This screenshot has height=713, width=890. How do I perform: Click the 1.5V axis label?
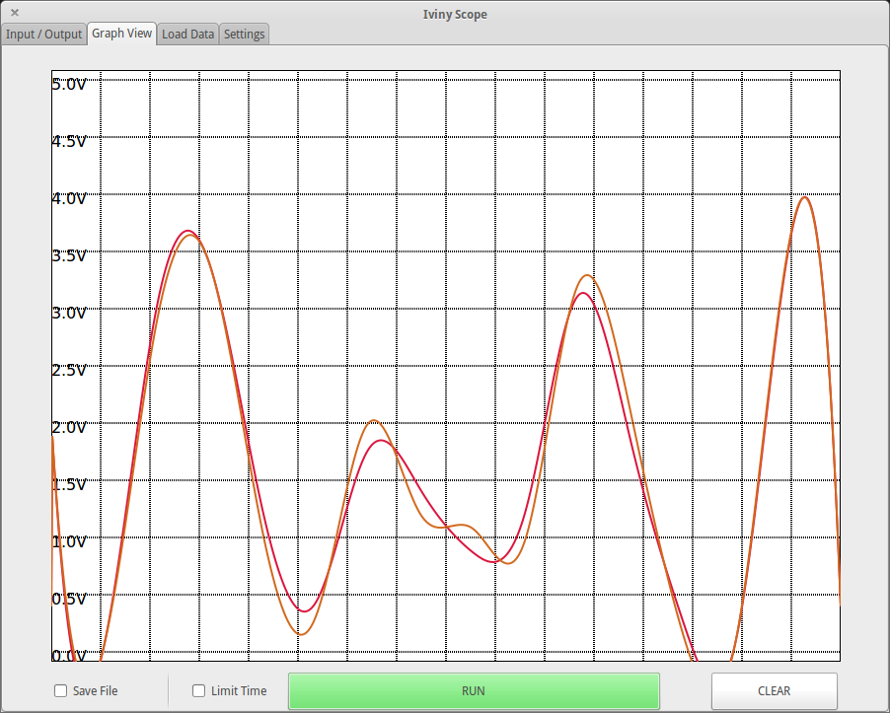click(69, 484)
